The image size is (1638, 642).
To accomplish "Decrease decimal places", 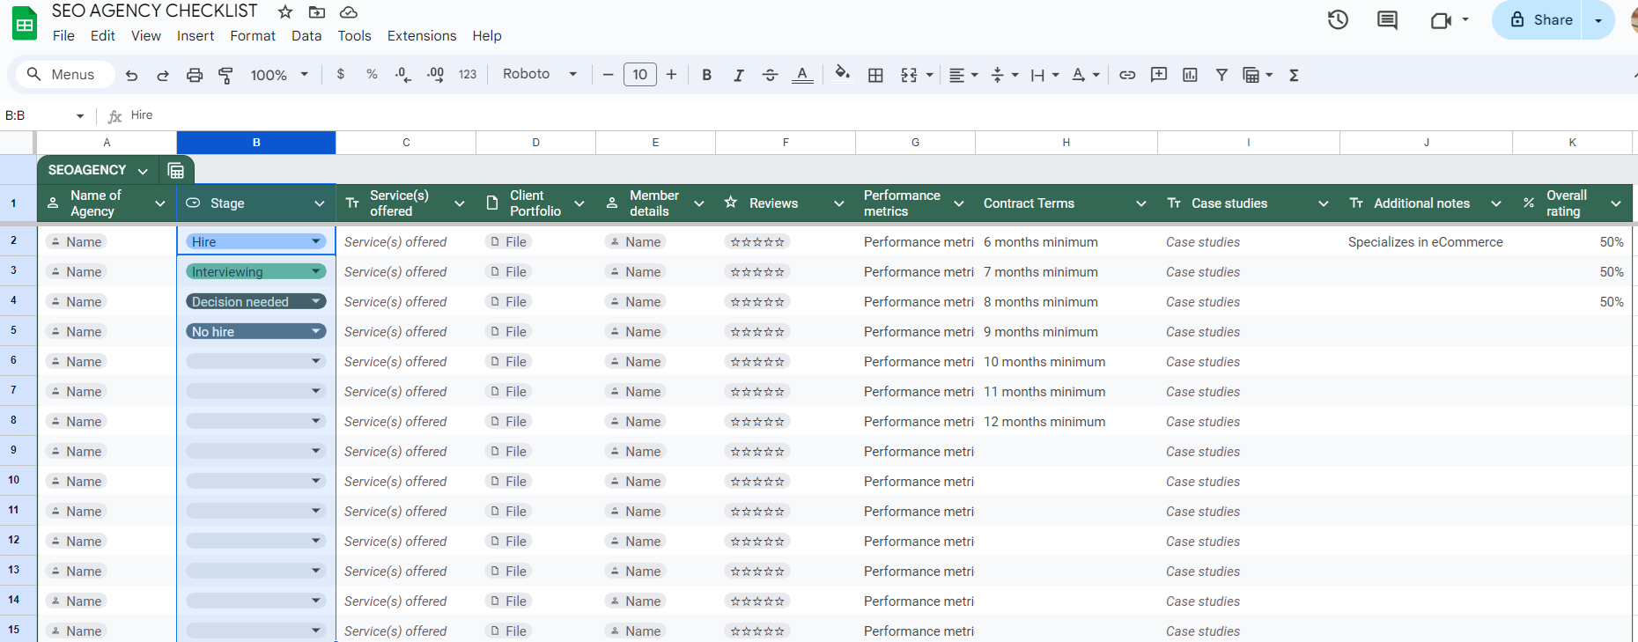I will click(403, 75).
